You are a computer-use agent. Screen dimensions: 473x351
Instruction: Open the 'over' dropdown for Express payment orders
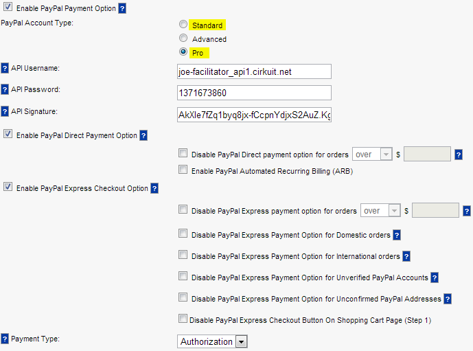(x=380, y=211)
